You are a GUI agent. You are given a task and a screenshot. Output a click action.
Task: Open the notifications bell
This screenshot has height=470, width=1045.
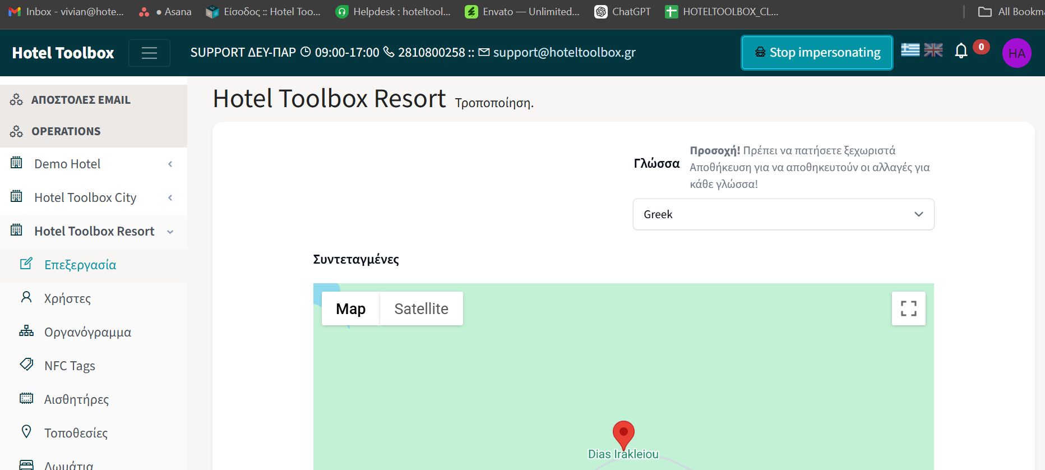[x=961, y=51]
